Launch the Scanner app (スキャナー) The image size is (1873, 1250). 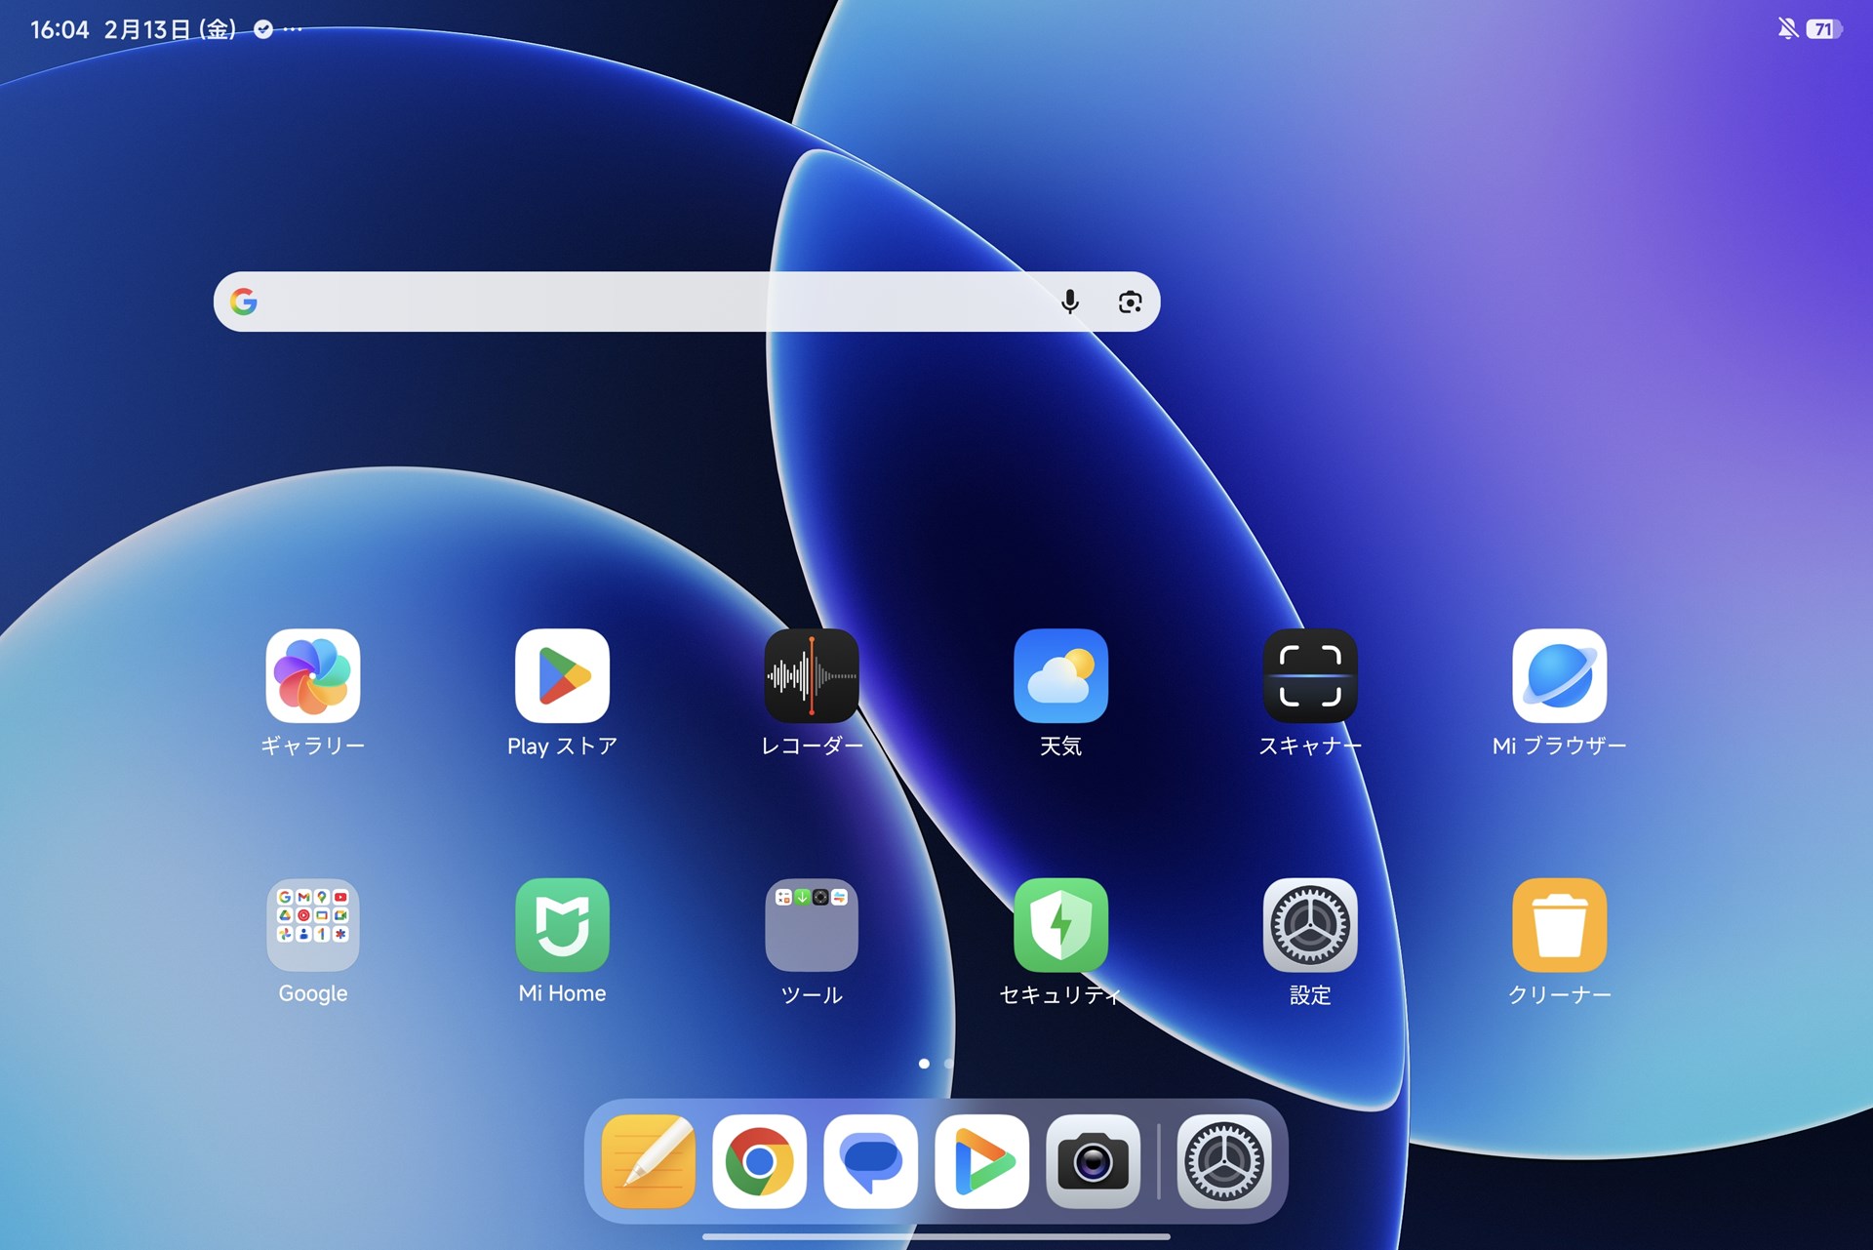point(1309,675)
